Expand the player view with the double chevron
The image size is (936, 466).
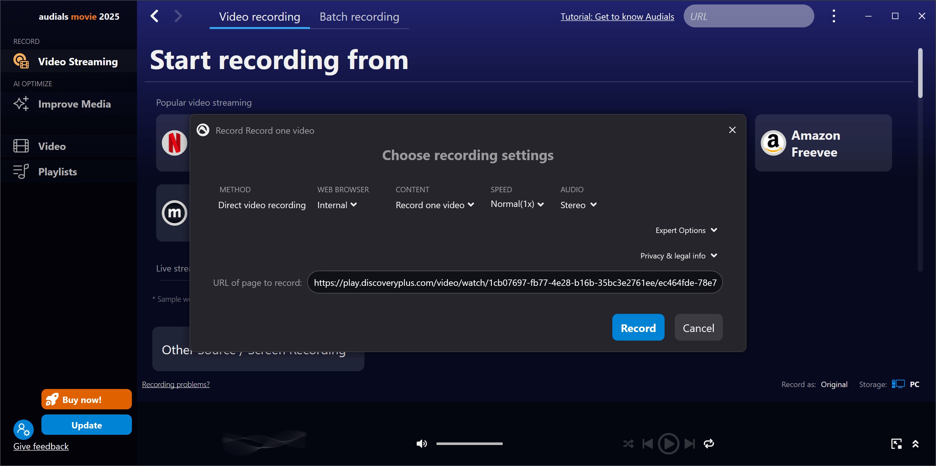click(x=915, y=443)
